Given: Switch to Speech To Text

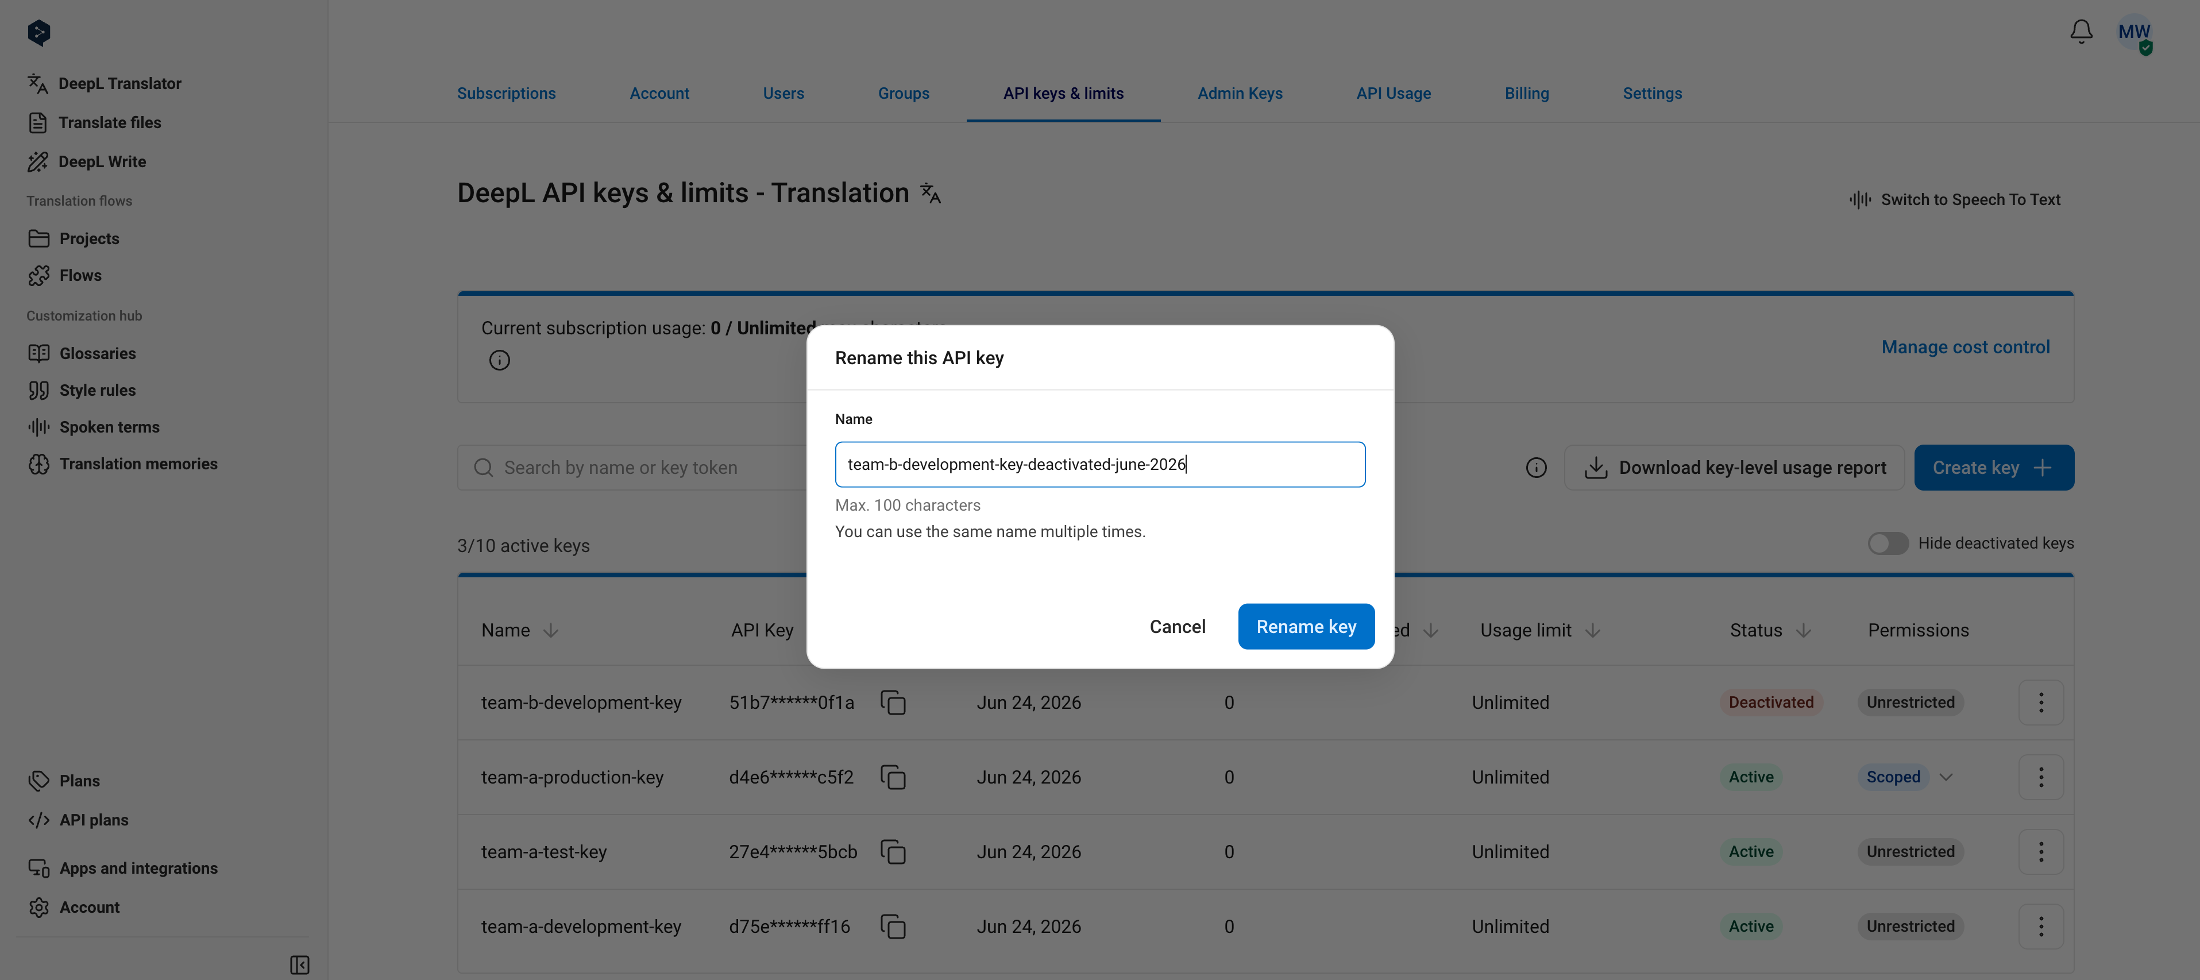Looking at the screenshot, I should [1955, 200].
